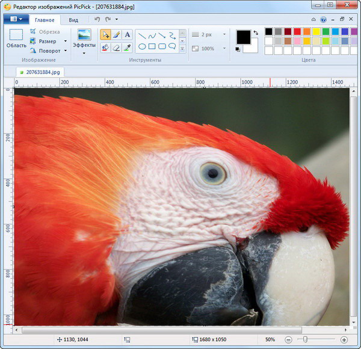This screenshot has width=361, height=349.
Task: Click the swap foreground and background colors icon
Action: (256, 32)
